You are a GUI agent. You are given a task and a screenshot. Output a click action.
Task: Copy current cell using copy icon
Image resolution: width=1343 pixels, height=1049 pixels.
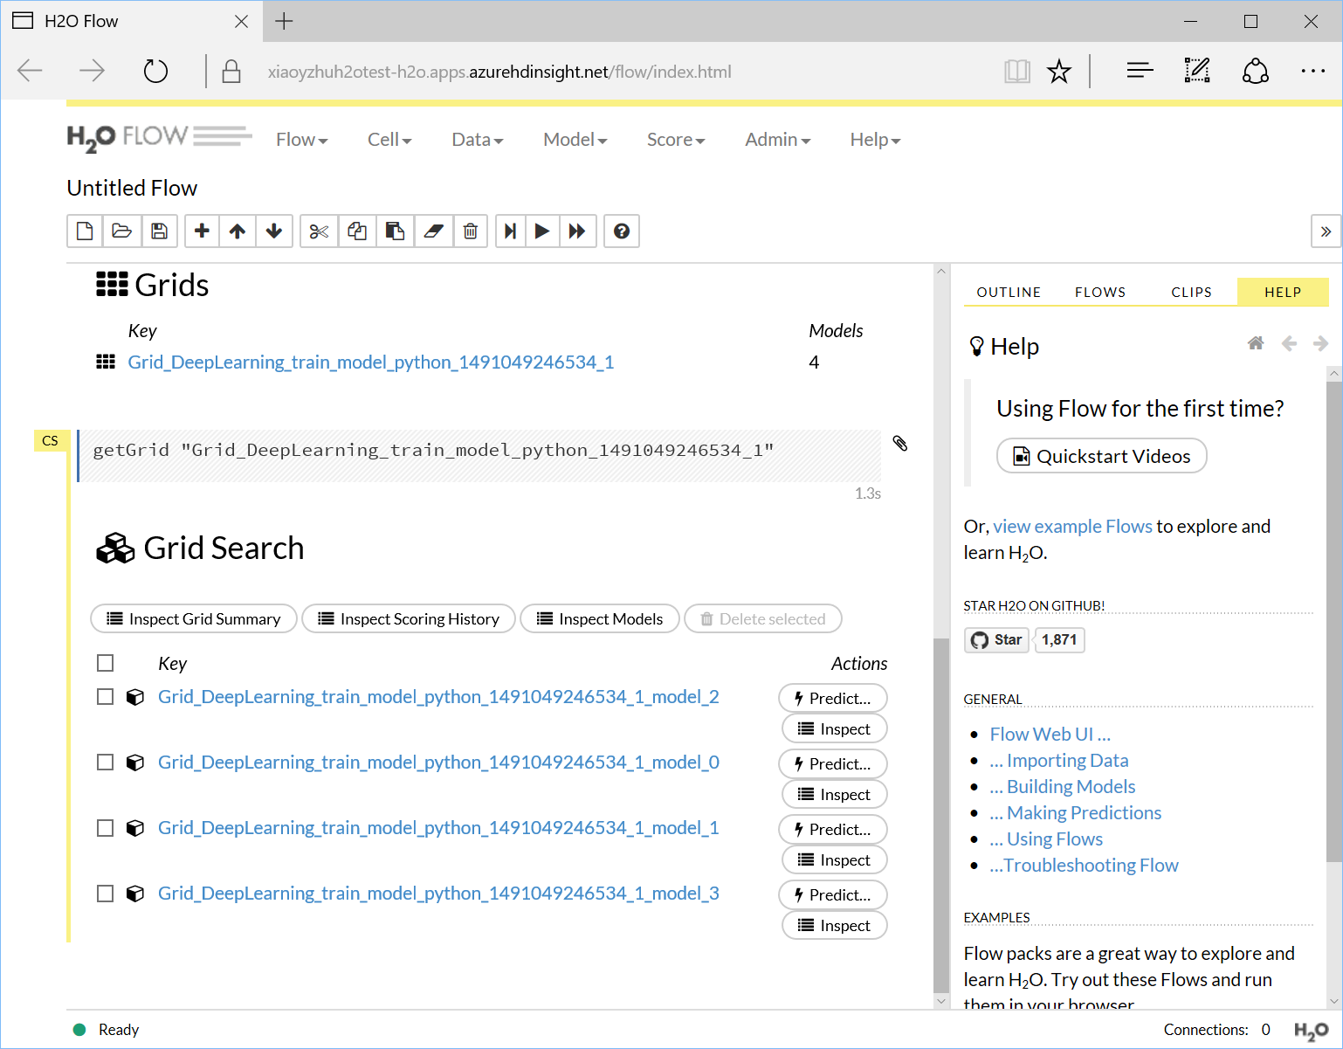[357, 231]
